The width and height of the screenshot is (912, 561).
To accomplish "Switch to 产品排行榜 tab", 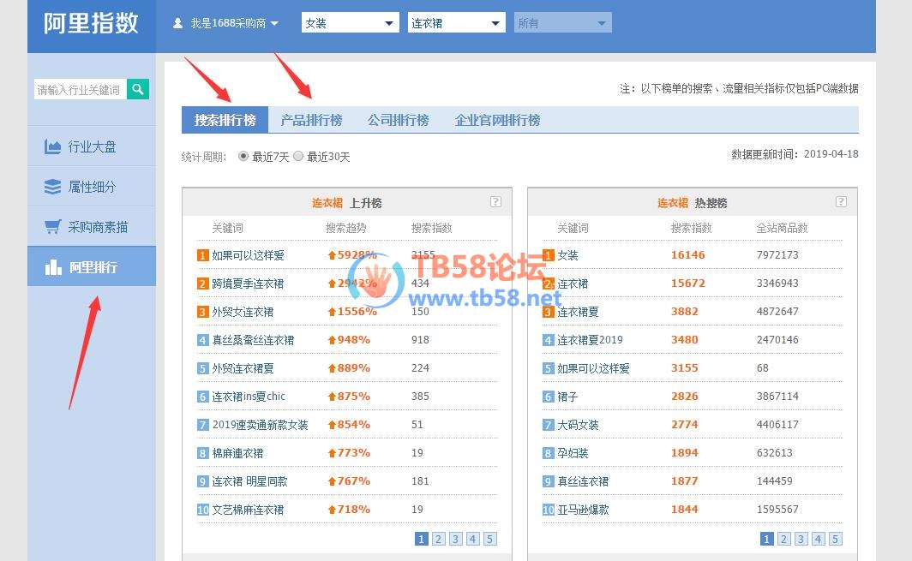I will tap(311, 121).
